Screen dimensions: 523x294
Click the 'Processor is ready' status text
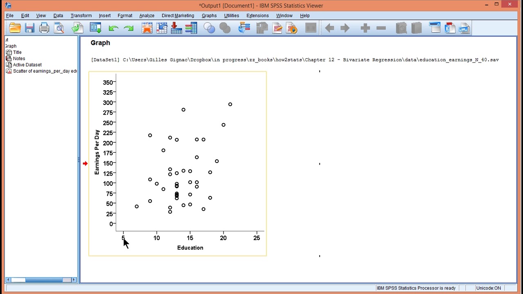click(416, 288)
